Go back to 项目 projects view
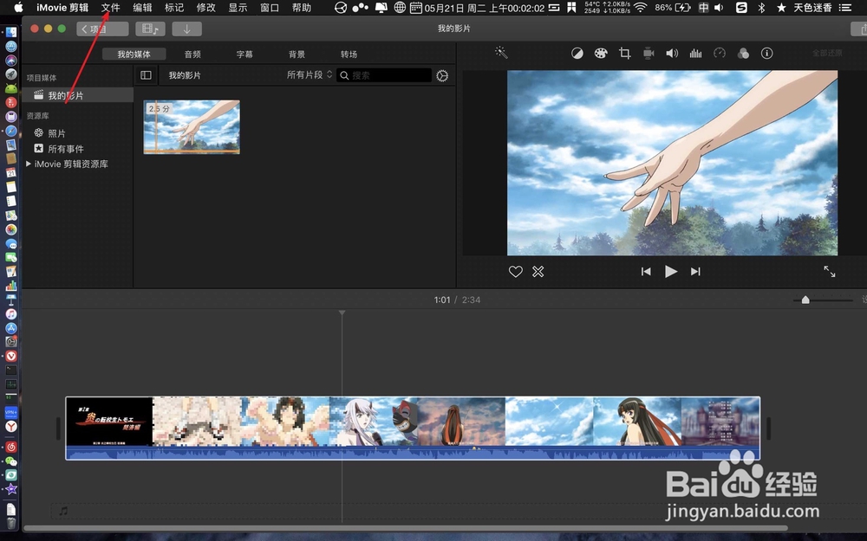Image resolution: width=867 pixels, height=541 pixels. click(x=102, y=29)
